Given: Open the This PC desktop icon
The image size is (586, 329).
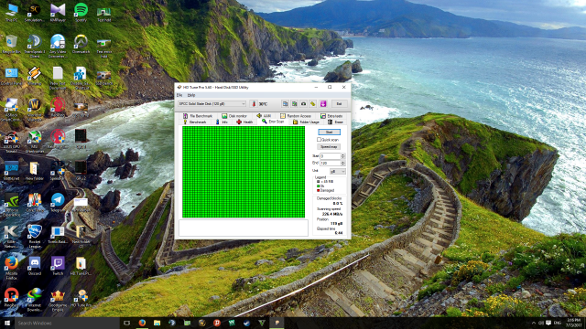Looking at the screenshot, I should [x=12, y=12].
